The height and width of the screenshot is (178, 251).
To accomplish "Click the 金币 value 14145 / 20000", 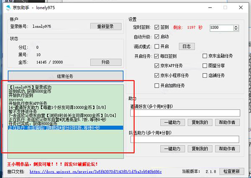I will click(x=50, y=62).
